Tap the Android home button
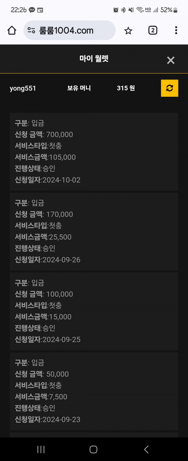 click(x=93, y=450)
